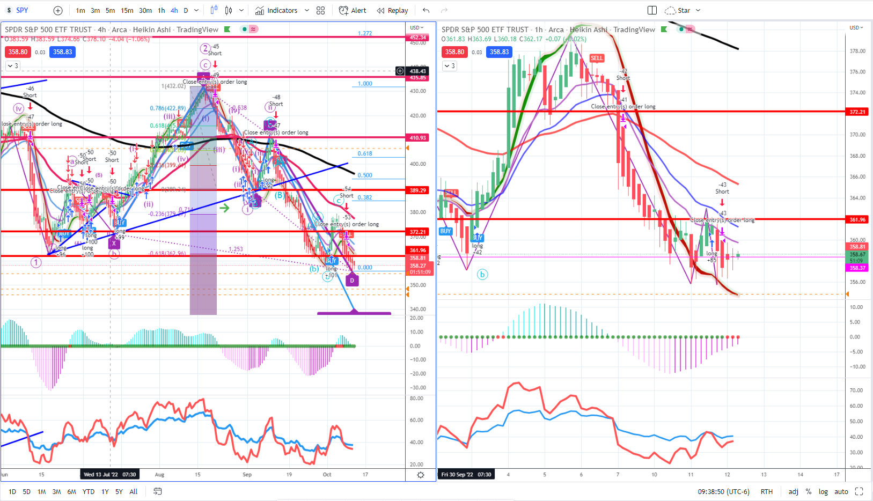Toggle auto scale

[841, 491]
